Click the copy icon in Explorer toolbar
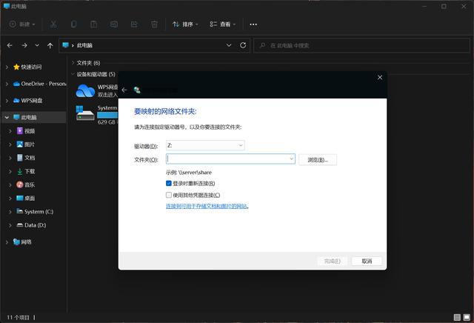This screenshot has height=323, width=474. click(x=73, y=24)
